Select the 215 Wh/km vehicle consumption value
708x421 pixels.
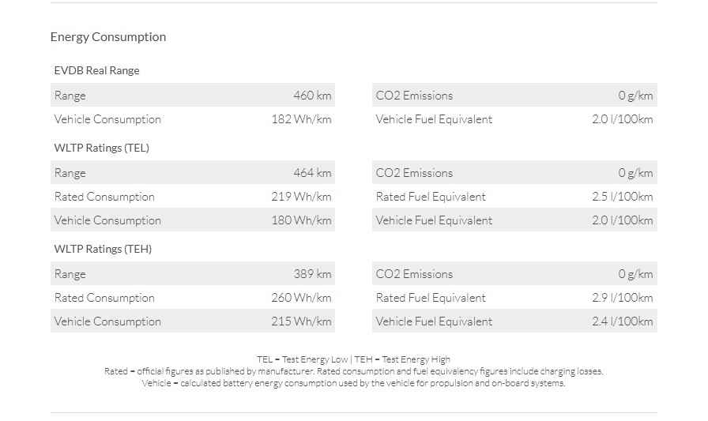301,321
